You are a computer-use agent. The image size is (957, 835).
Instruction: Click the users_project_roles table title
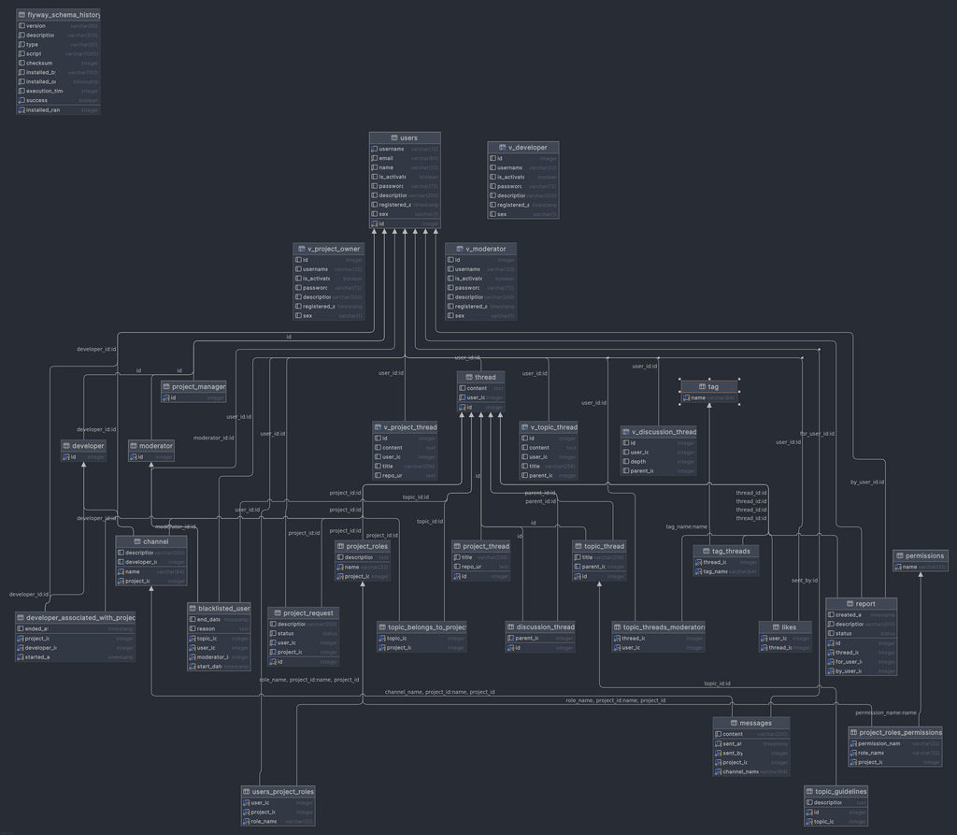(282, 791)
